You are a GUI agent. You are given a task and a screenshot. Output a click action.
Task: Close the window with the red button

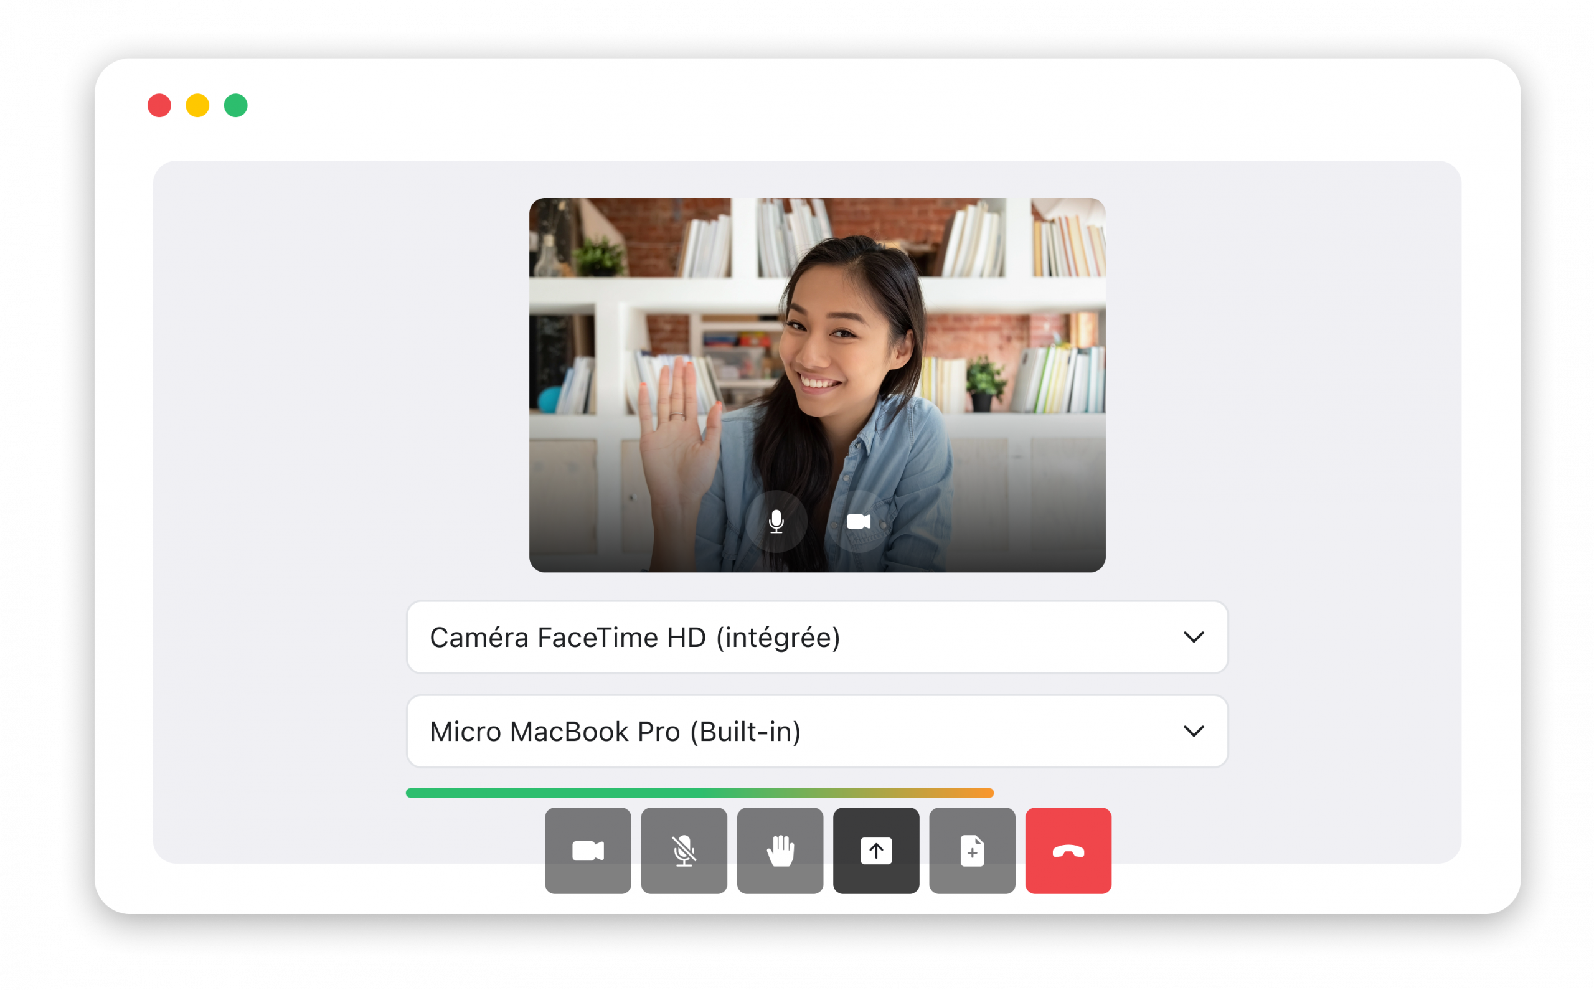[159, 105]
